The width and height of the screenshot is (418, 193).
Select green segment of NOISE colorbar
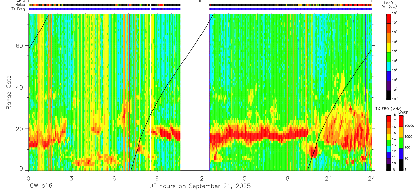pos(401,143)
